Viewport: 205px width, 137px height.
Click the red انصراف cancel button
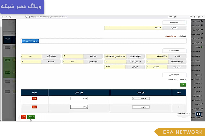(x=23, y=117)
